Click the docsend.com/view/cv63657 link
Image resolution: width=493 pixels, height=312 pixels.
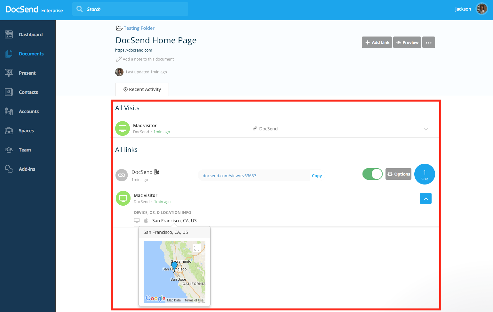[x=229, y=176]
